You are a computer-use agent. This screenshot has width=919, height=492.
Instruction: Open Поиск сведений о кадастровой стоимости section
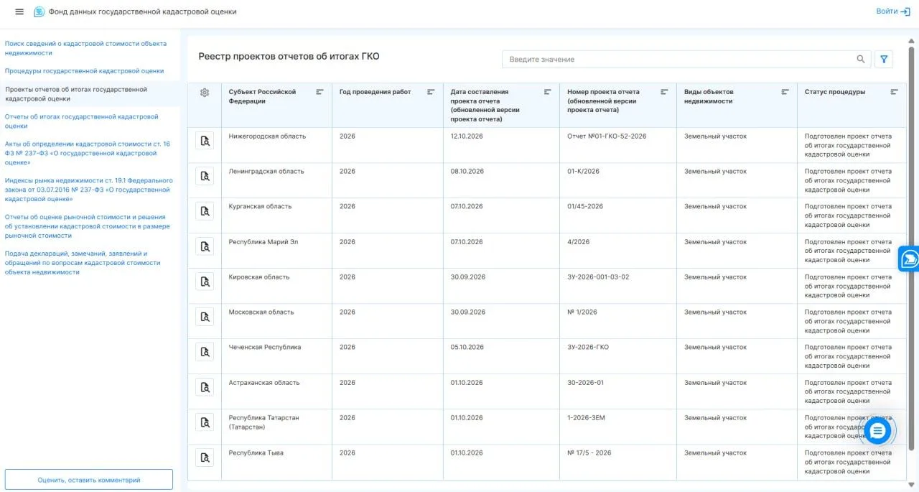(x=85, y=48)
